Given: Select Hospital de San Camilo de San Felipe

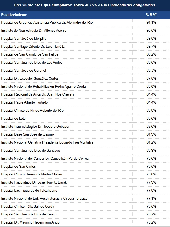Looking at the screenshot, I should tap(30, 54).
